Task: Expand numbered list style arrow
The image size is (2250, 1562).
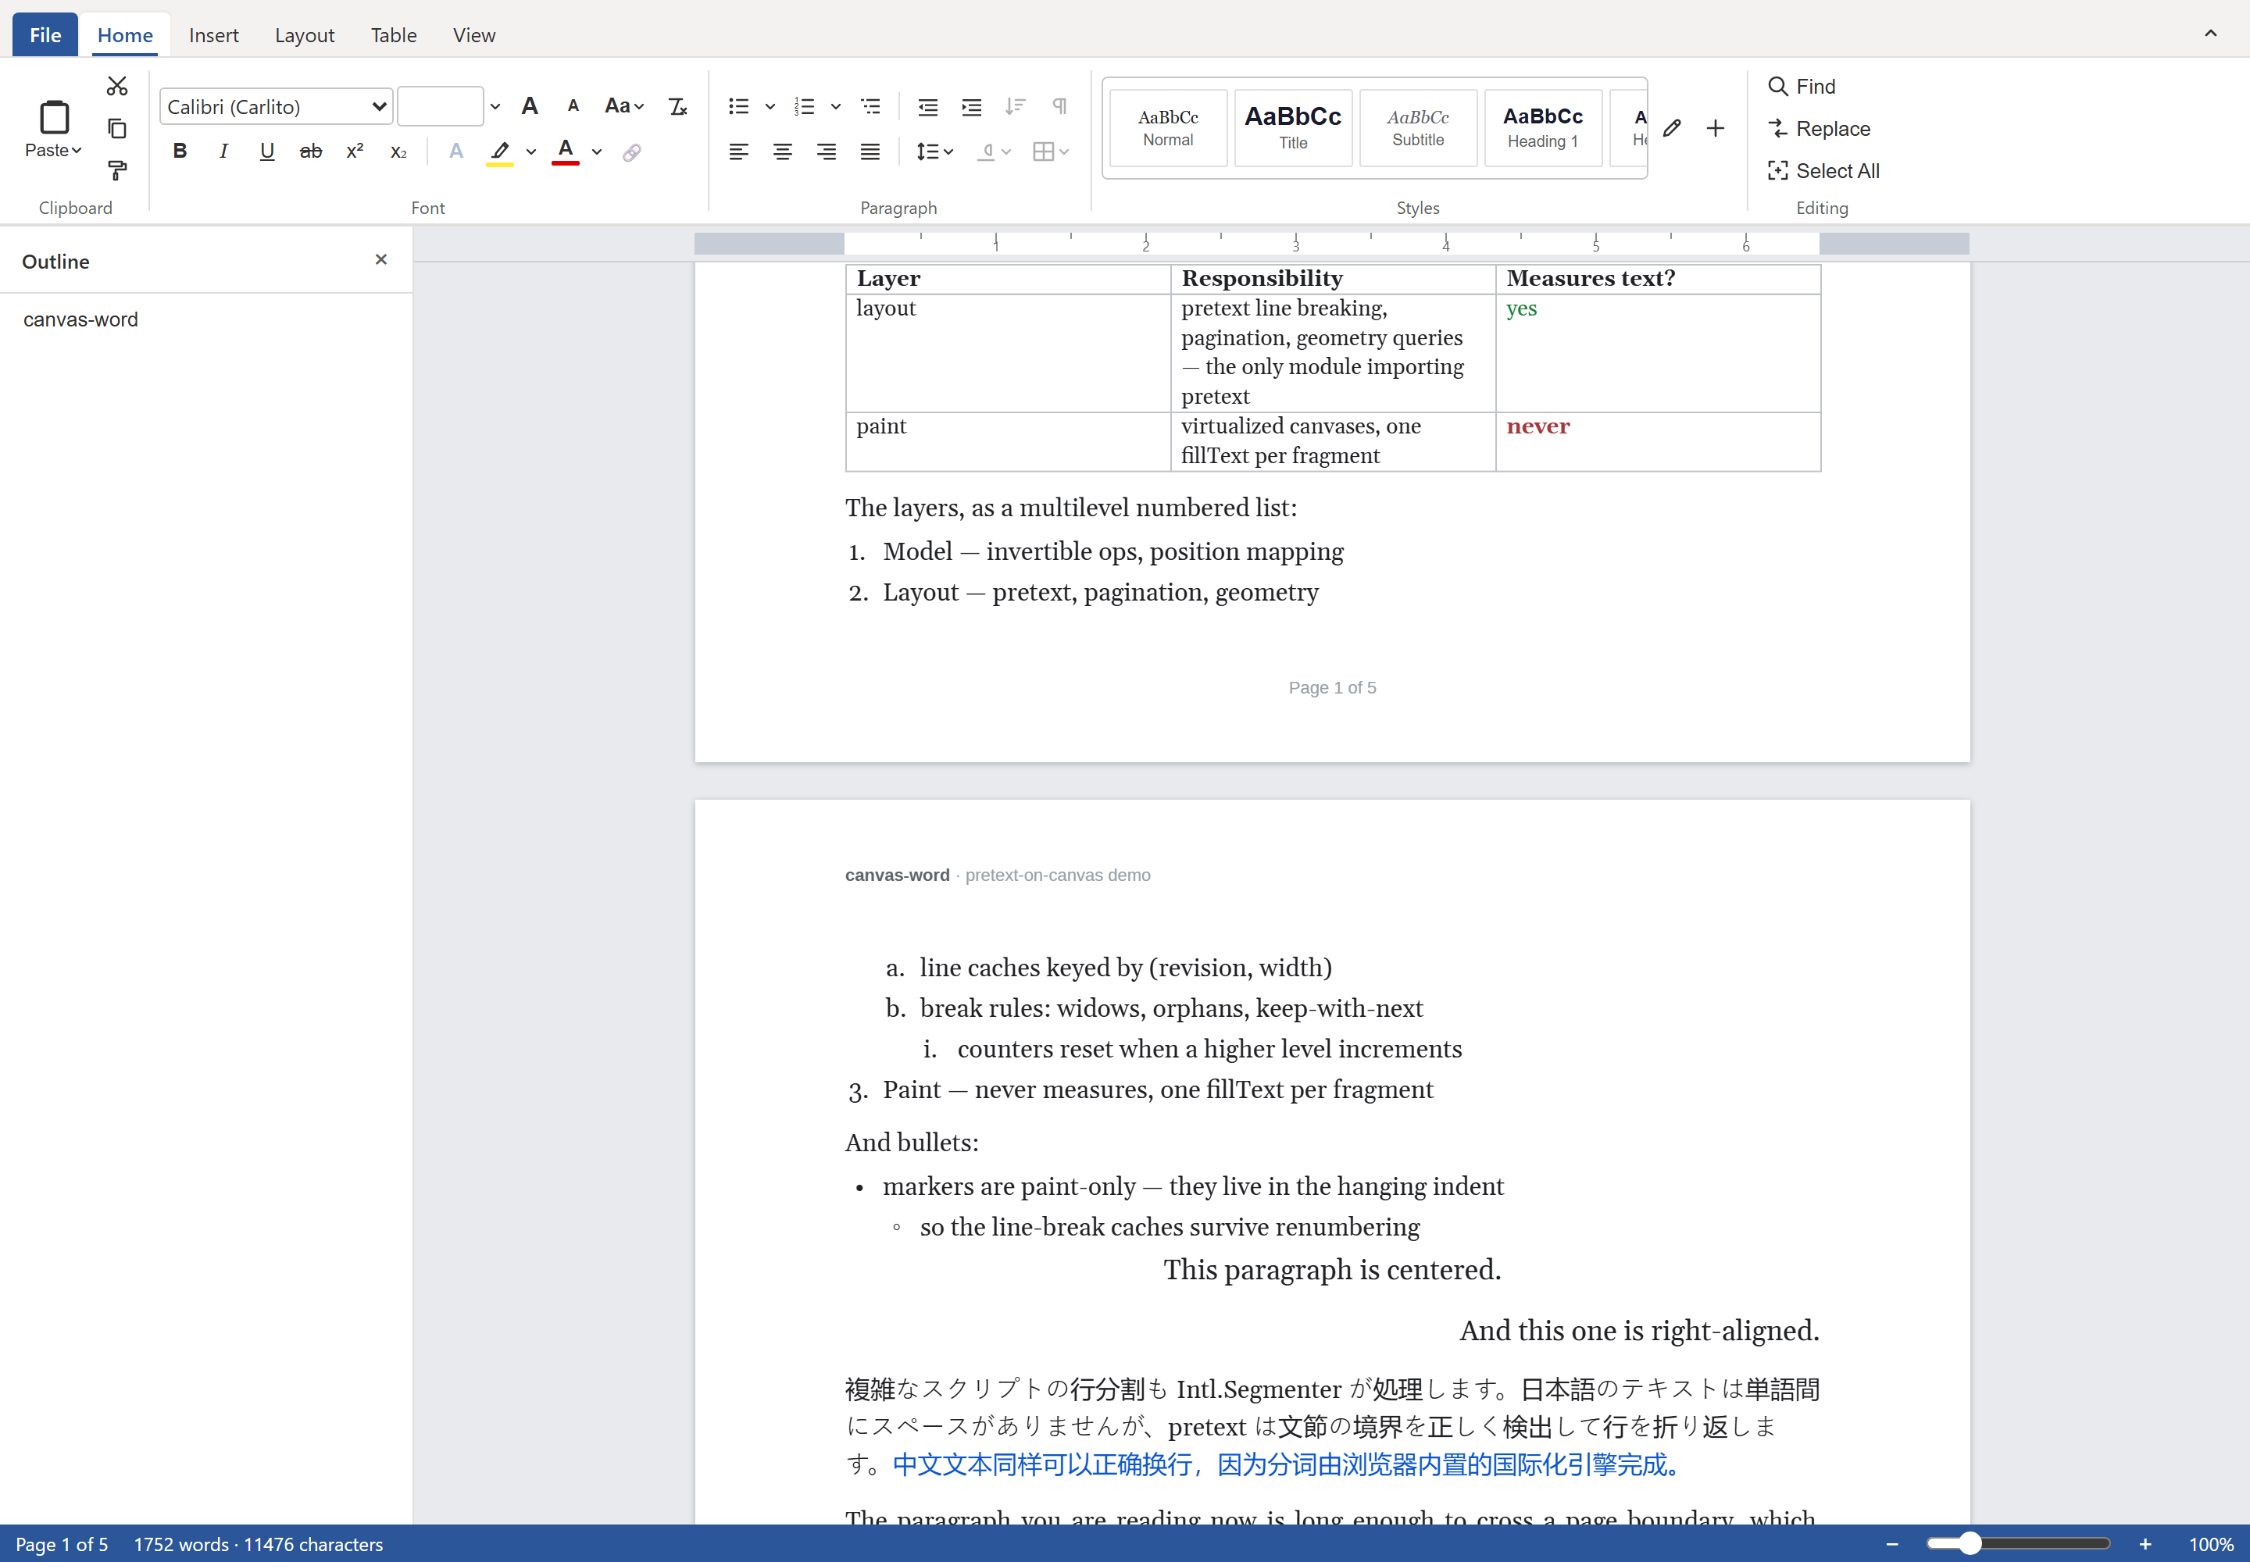Action: (836, 105)
